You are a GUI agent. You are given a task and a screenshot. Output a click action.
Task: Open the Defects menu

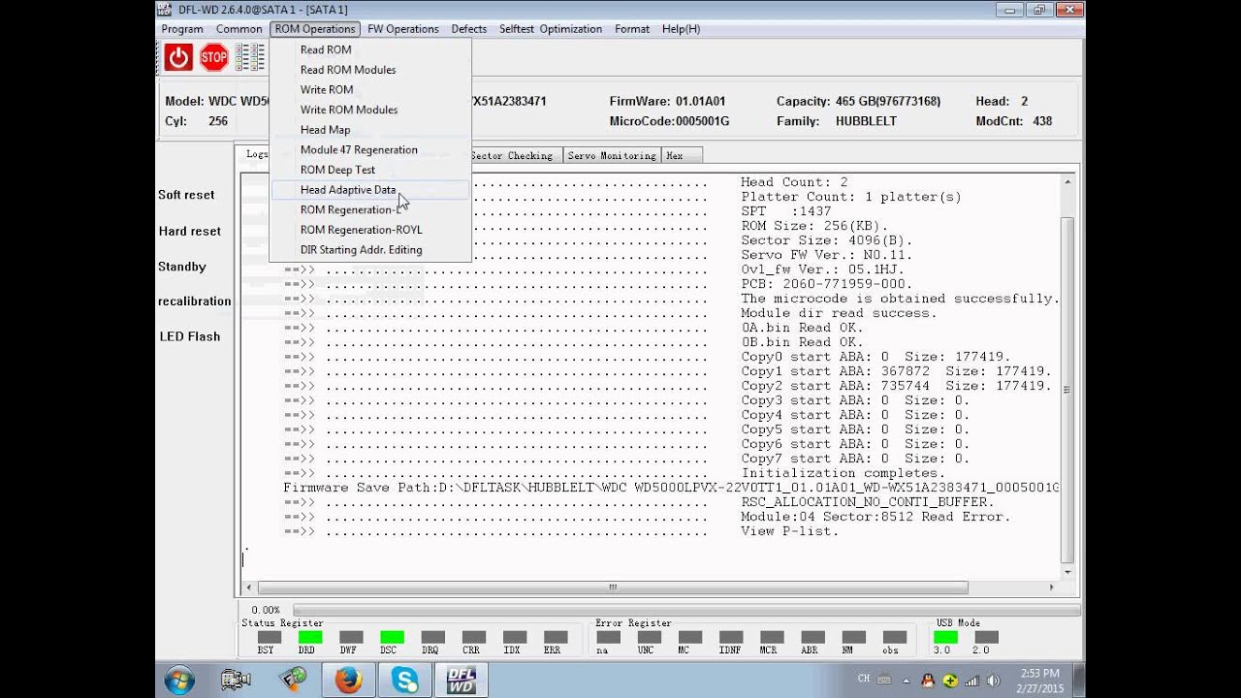tap(469, 29)
